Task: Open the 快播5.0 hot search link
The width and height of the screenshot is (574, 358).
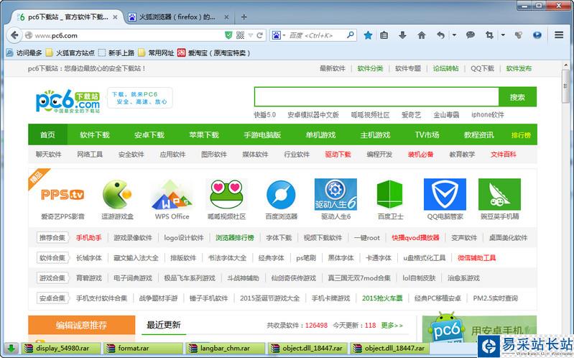Action: [264, 115]
